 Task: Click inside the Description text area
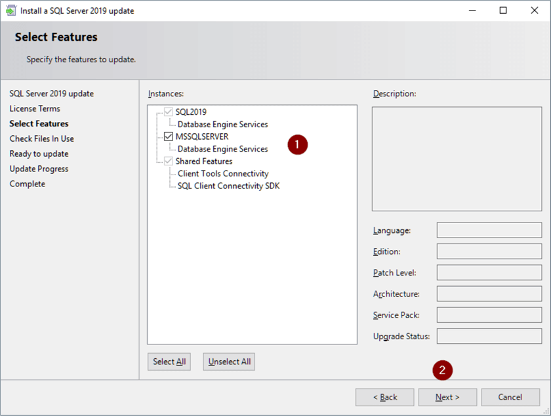tap(457, 158)
